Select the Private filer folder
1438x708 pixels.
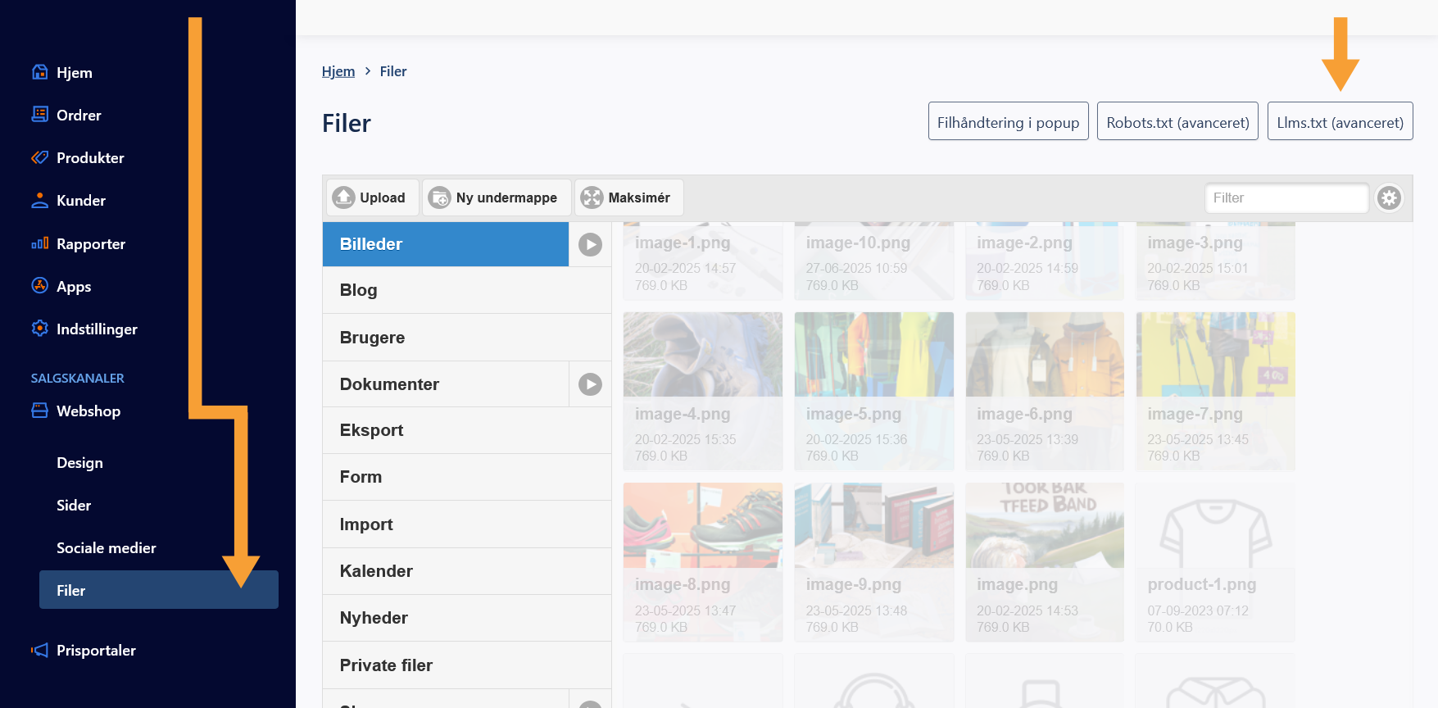coord(467,665)
